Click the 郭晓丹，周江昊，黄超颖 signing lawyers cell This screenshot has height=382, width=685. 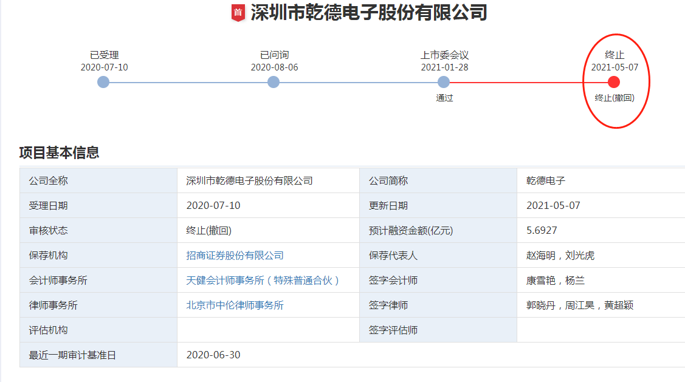tap(579, 305)
